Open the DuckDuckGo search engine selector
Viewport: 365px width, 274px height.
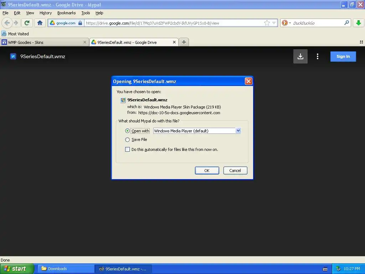click(286, 23)
